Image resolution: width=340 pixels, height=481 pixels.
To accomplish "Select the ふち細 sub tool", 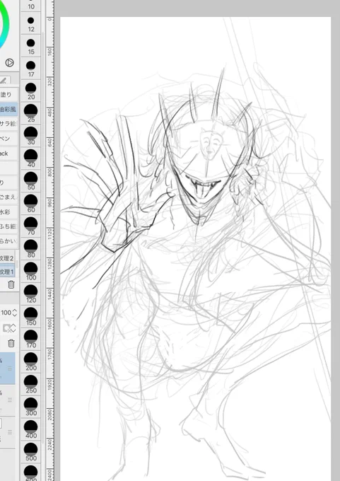I will point(8,226).
